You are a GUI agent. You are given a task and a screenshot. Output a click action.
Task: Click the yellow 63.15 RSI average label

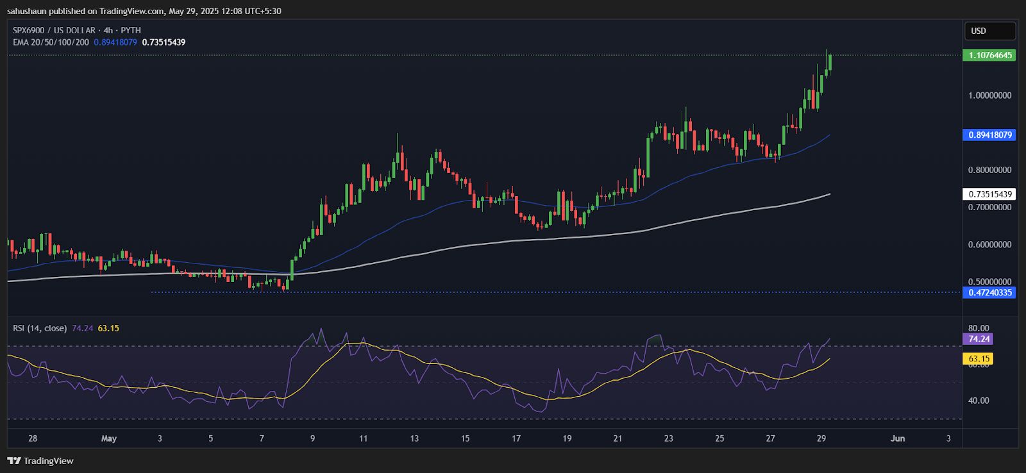979,359
